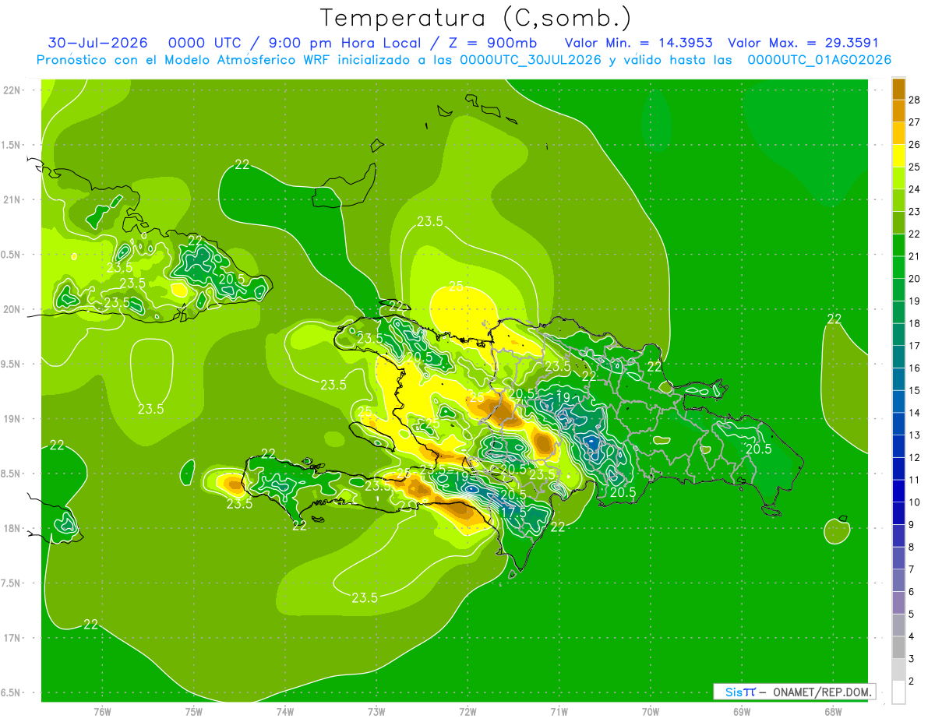Click legend scale value 18

click(x=915, y=323)
